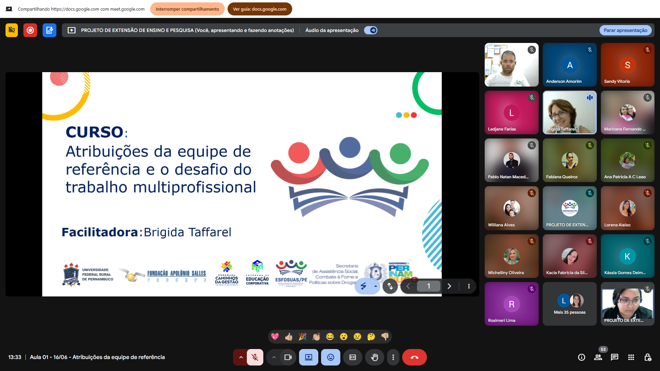Image resolution: width=660 pixels, height=371 pixels.
Task: Raise hand in the meeting
Action: tap(375, 357)
